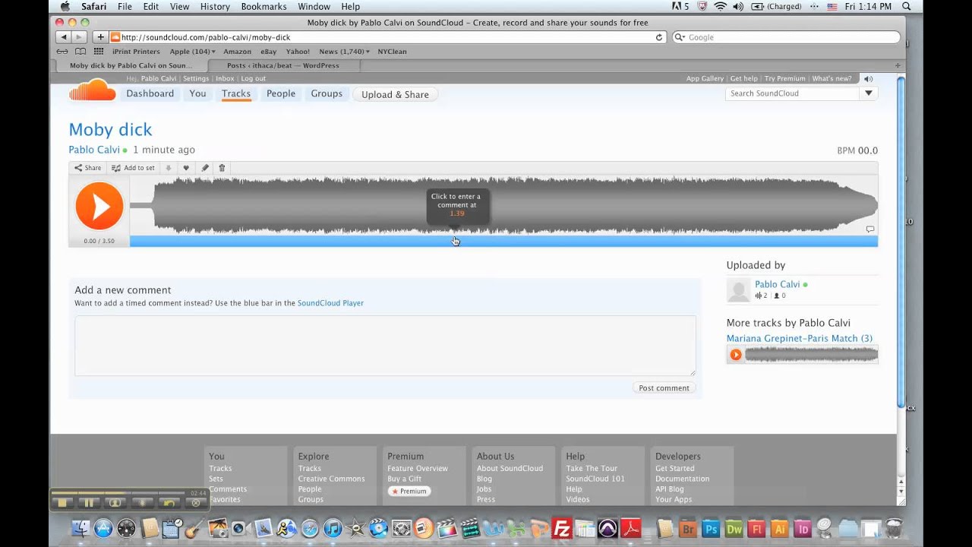Go to the People tab

pyautogui.click(x=281, y=93)
